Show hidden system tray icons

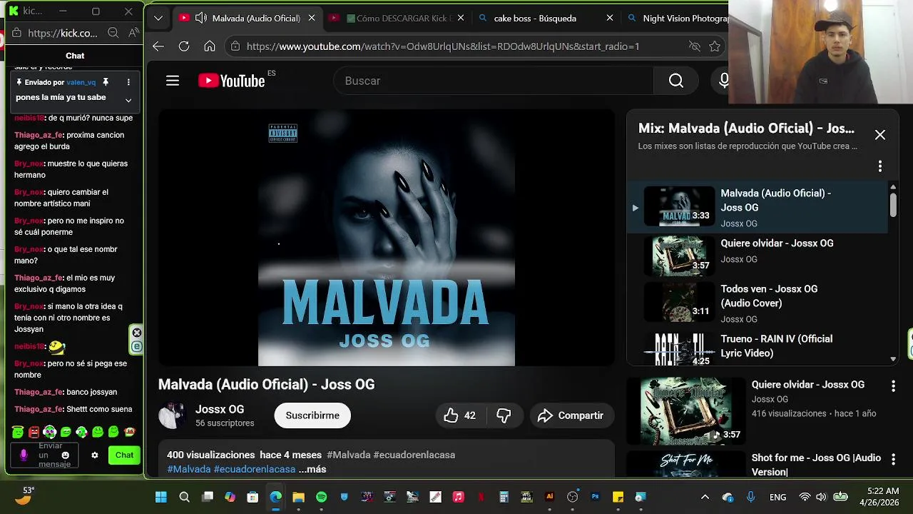pos(705,497)
